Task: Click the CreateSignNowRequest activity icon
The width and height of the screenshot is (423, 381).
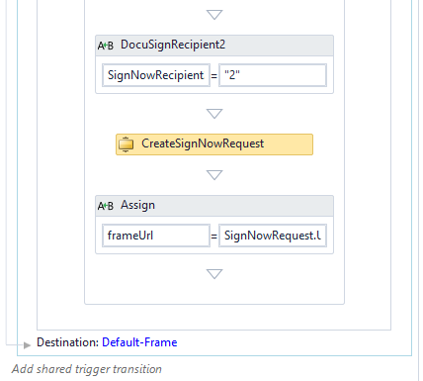Action: click(126, 144)
